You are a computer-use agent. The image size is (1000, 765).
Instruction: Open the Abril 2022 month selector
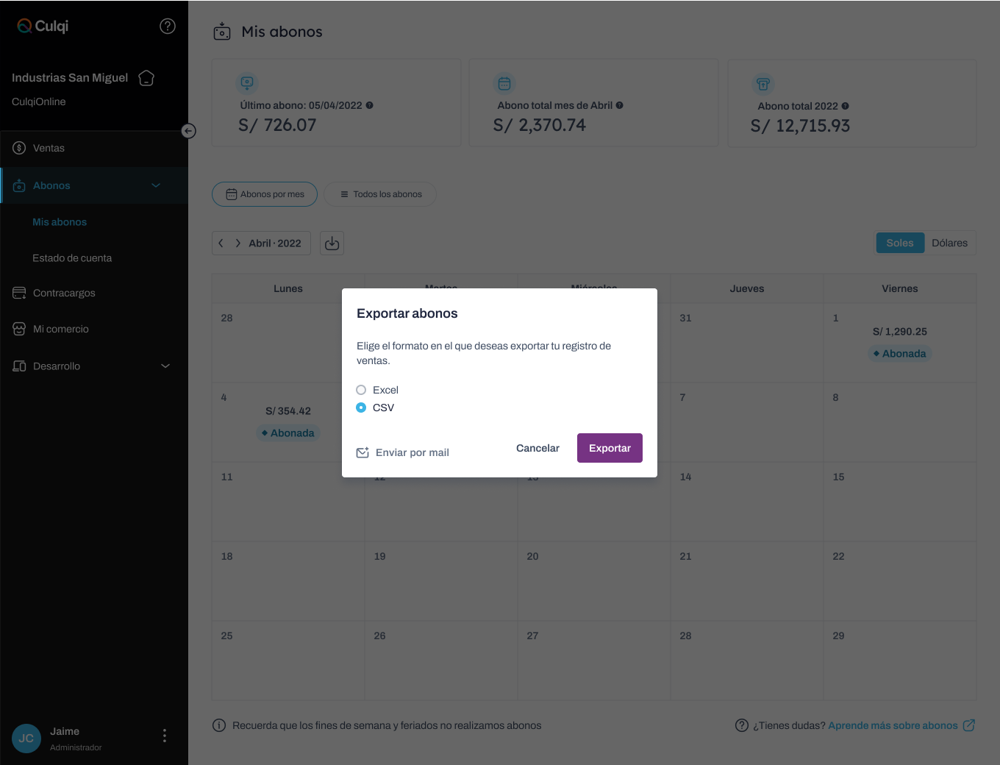pos(275,243)
